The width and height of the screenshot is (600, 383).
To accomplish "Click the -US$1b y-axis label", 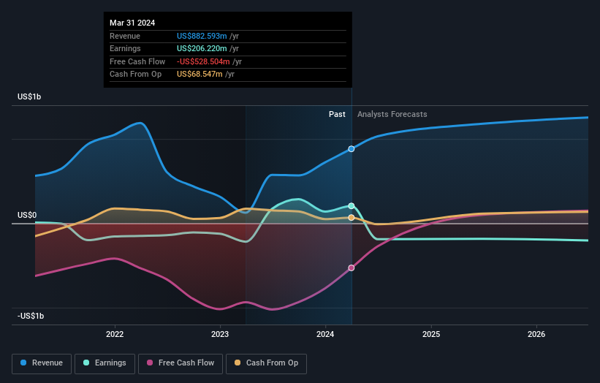I will (x=31, y=316).
